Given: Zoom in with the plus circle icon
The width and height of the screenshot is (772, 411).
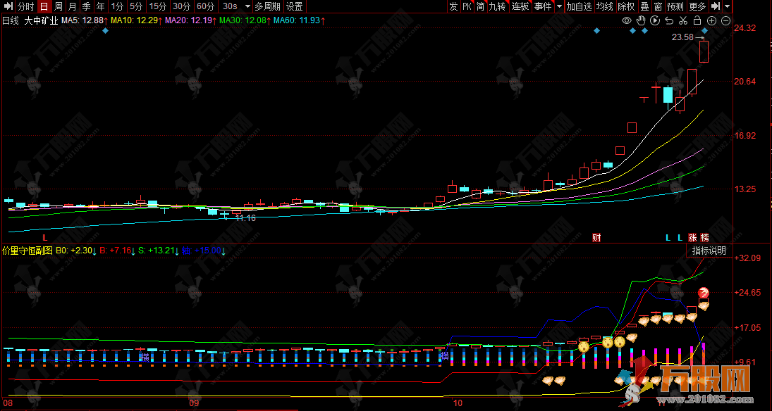Looking at the screenshot, I should pyautogui.click(x=711, y=20).
